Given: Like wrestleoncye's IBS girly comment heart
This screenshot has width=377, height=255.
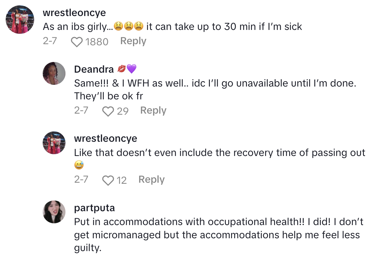Looking at the screenshot, I should (77, 42).
